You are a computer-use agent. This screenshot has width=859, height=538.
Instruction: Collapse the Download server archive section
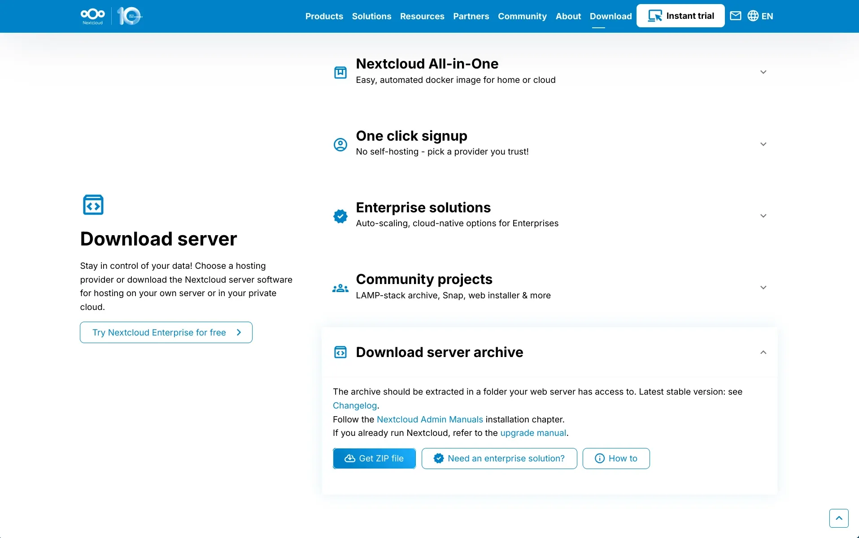click(763, 353)
